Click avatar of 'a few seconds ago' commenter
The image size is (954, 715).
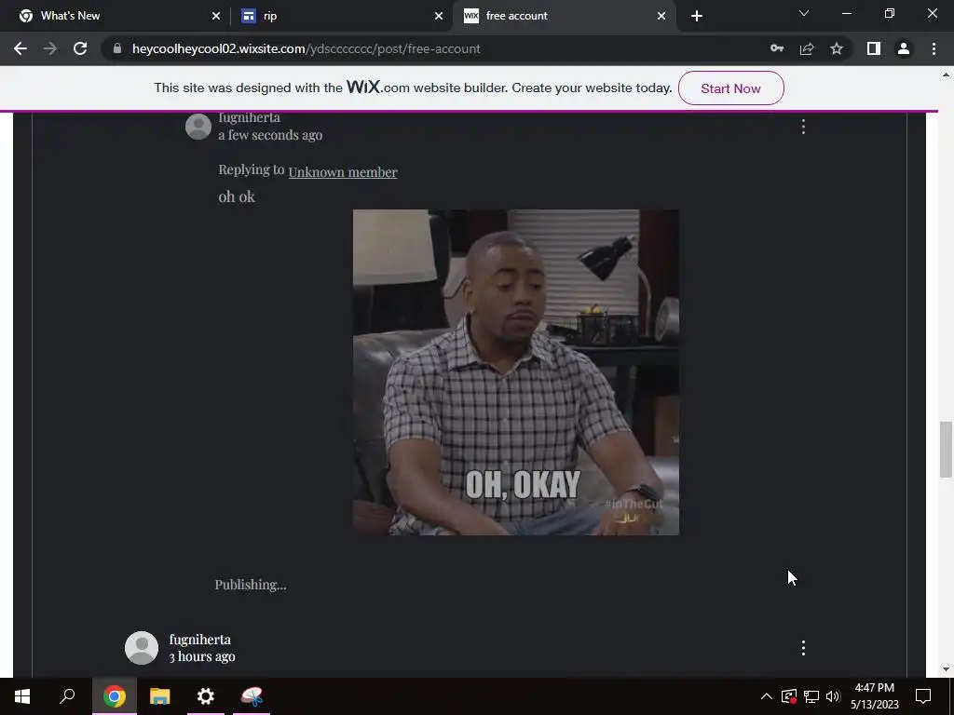click(198, 127)
